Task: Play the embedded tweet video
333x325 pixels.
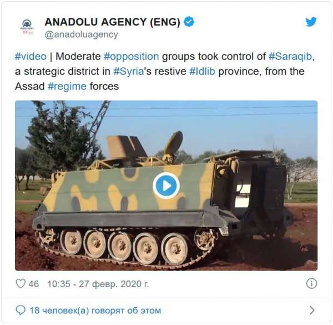Action: point(167,186)
